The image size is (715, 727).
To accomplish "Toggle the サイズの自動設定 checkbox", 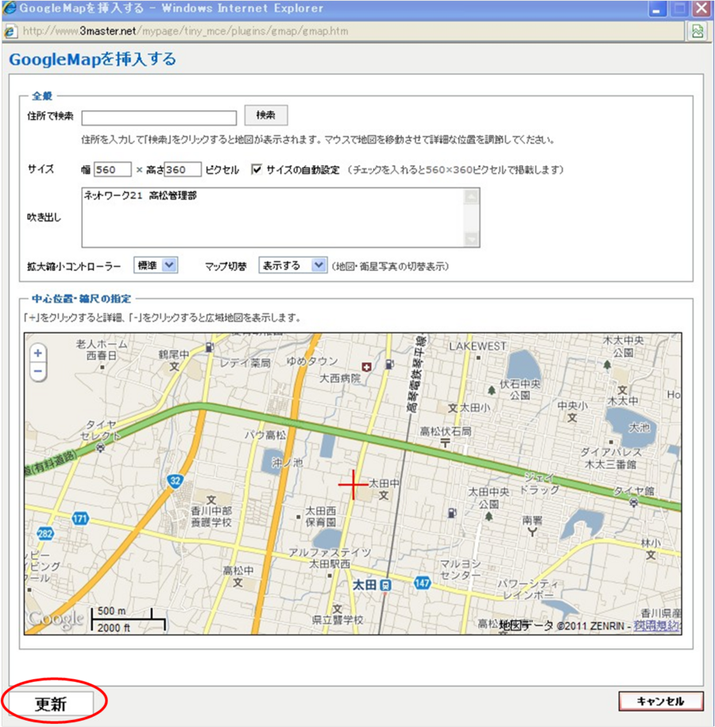I will point(257,169).
